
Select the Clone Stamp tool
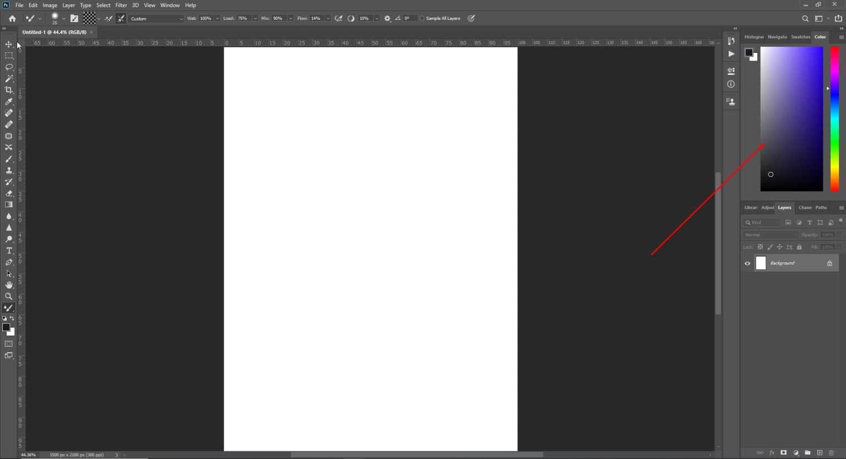click(8, 170)
